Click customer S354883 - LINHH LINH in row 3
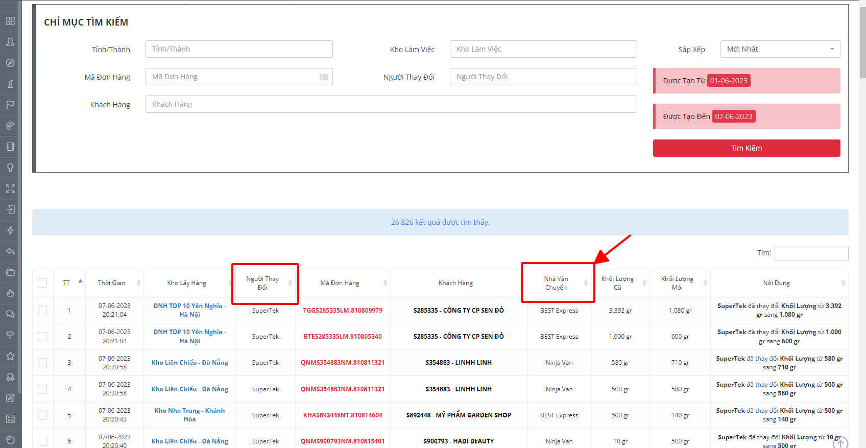866x448 pixels. coord(459,363)
